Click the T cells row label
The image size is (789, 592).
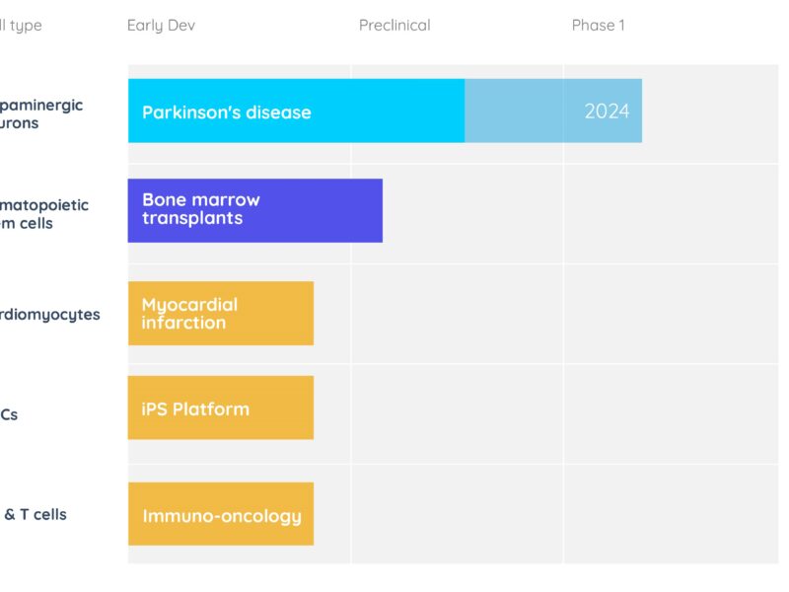[x=36, y=514]
